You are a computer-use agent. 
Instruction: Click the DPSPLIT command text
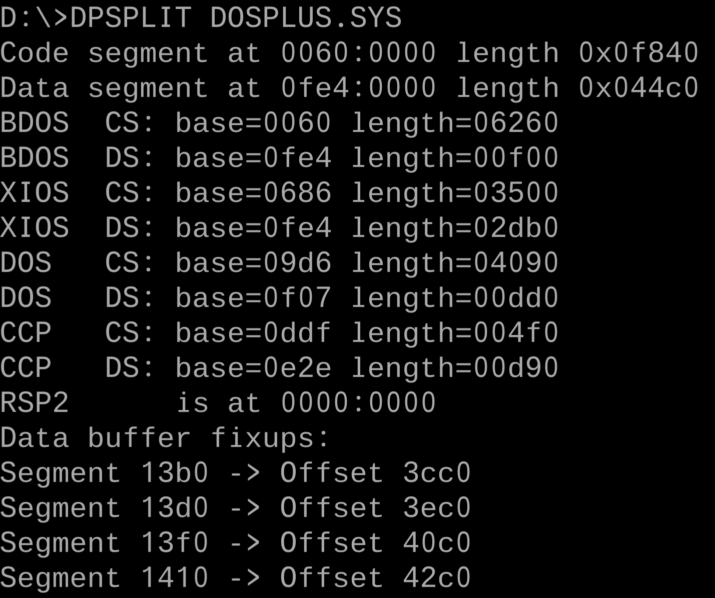click(x=131, y=18)
